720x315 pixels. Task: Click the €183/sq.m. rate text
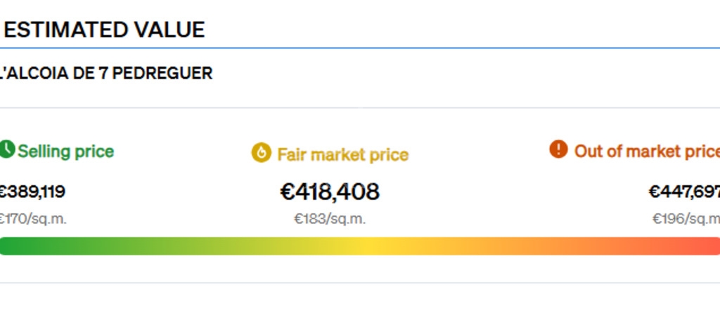coord(330,219)
